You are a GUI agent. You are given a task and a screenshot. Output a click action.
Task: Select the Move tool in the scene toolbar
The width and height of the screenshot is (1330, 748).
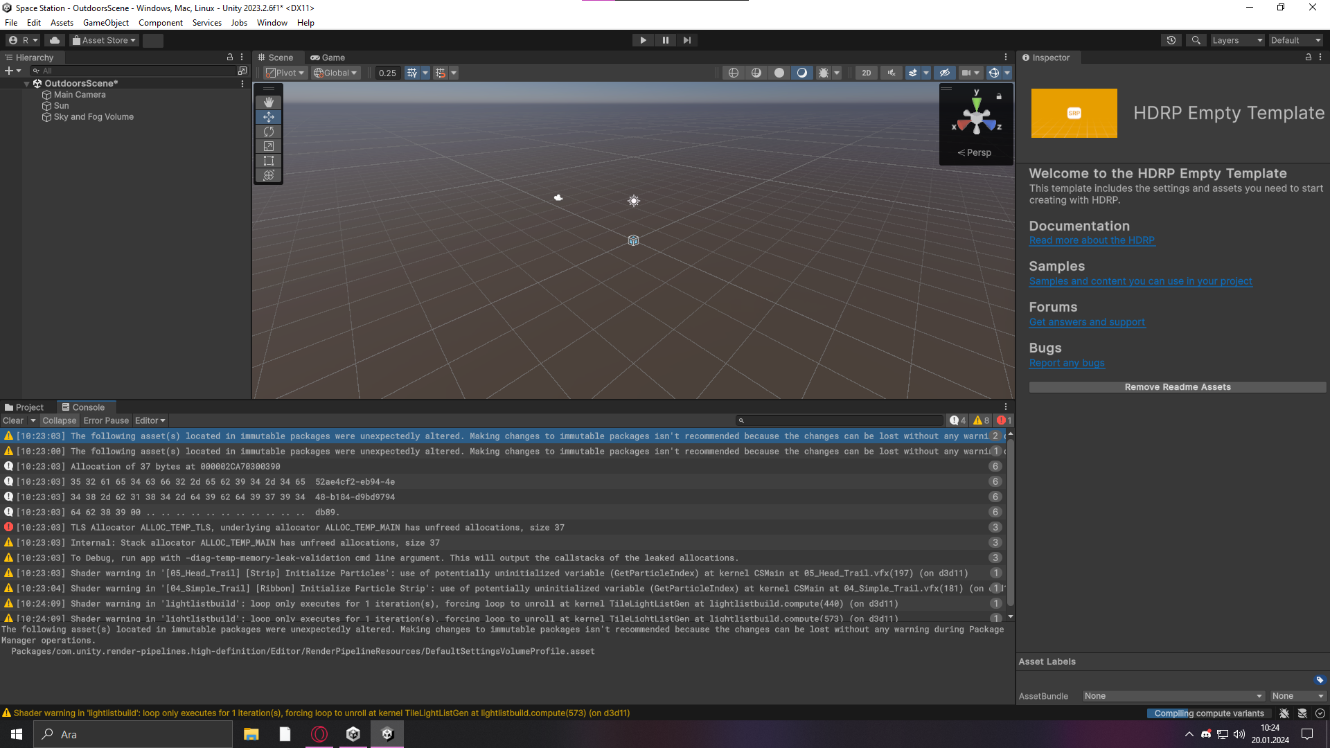[x=269, y=117]
